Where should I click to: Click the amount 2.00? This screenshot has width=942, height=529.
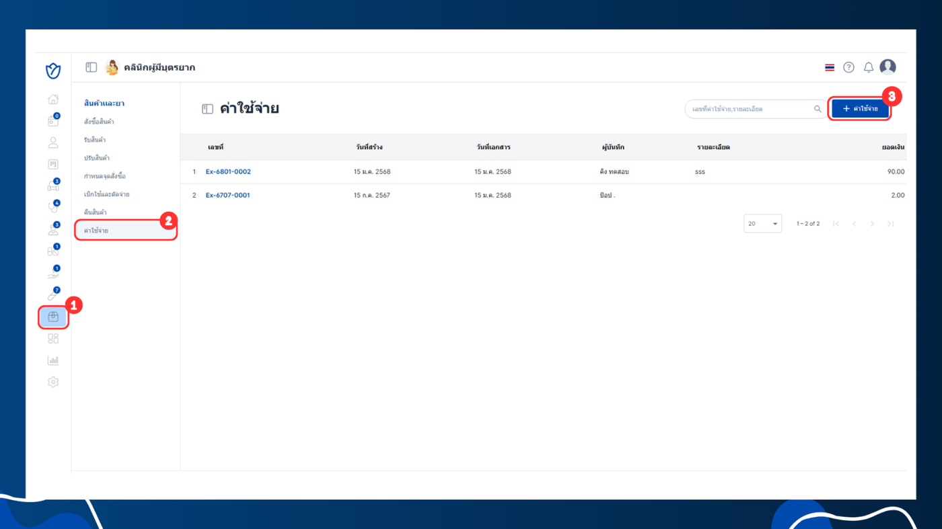tap(898, 196)
